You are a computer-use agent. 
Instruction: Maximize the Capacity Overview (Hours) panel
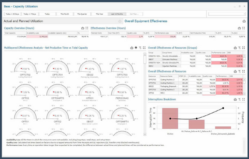87,28
